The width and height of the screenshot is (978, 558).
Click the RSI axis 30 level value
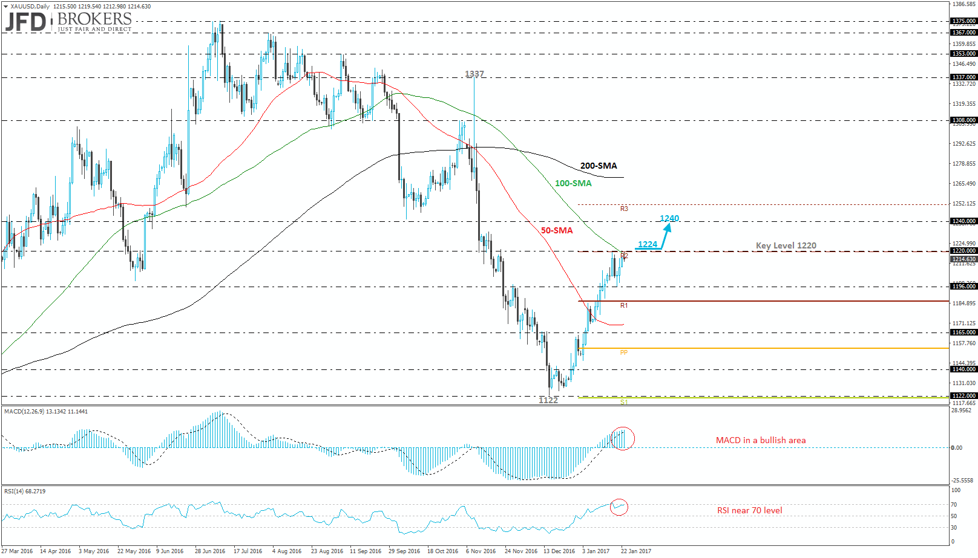tap(954, 528)
